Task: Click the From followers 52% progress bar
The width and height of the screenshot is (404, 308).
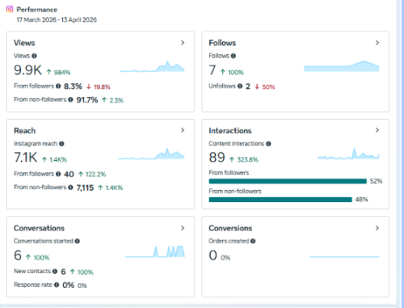Action: [288, 181]
